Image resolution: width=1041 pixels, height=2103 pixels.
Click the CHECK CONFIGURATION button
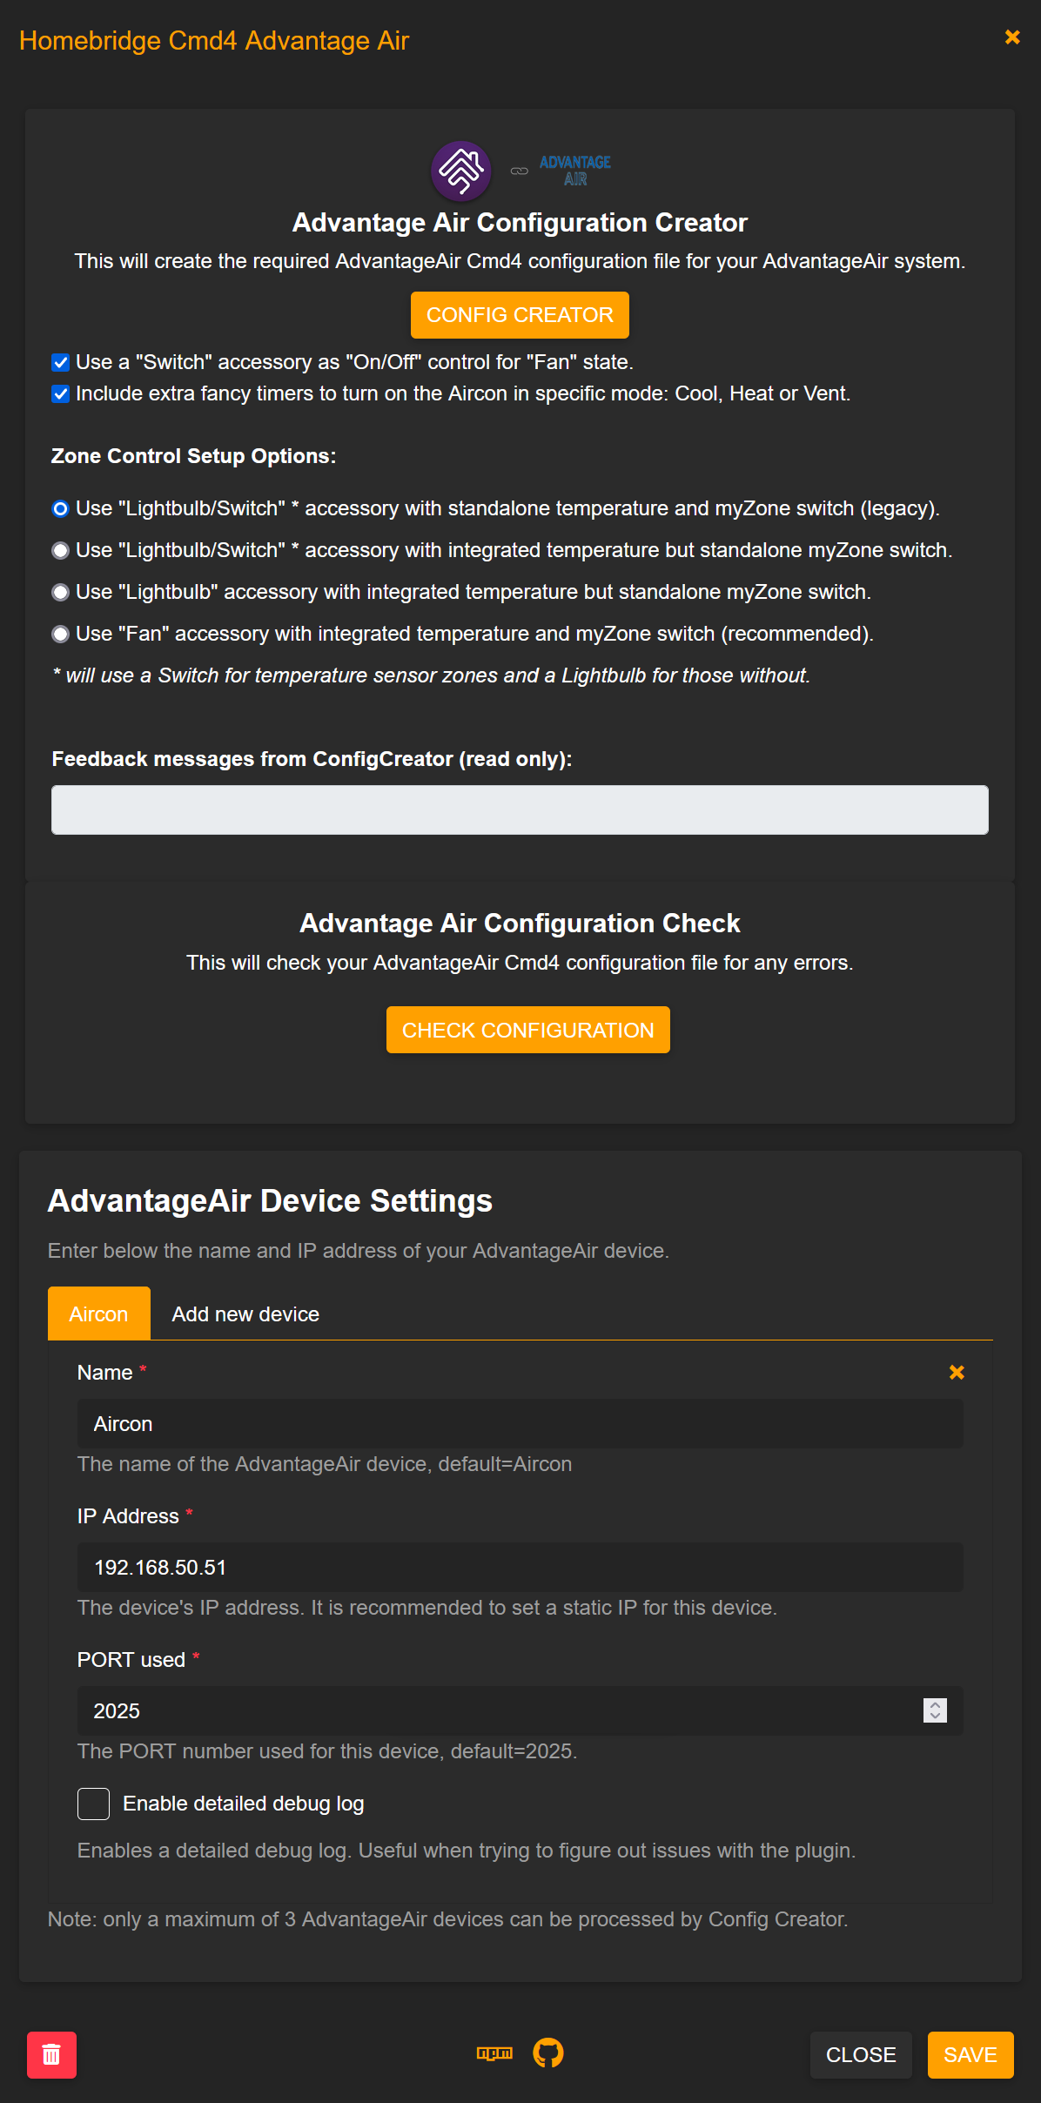click(527, 1030)
